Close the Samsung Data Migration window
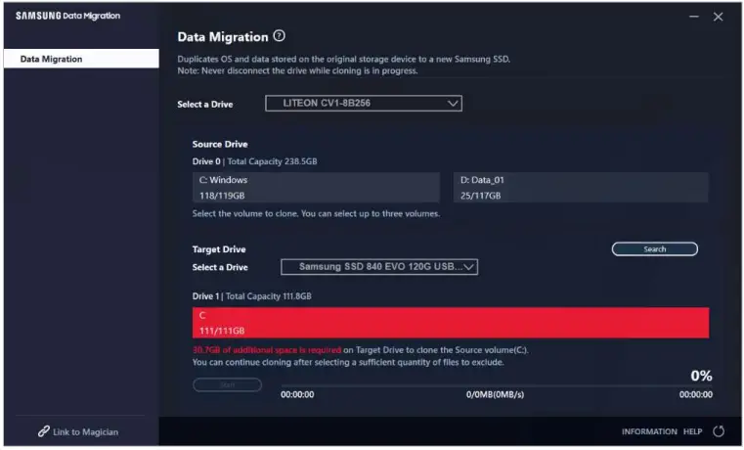The width and height of the screenshot is (744, 450). click(x=718, y=17)
